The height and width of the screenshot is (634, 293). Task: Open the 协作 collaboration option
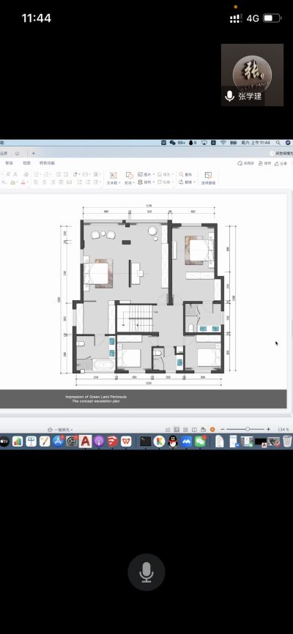(265, 163)
